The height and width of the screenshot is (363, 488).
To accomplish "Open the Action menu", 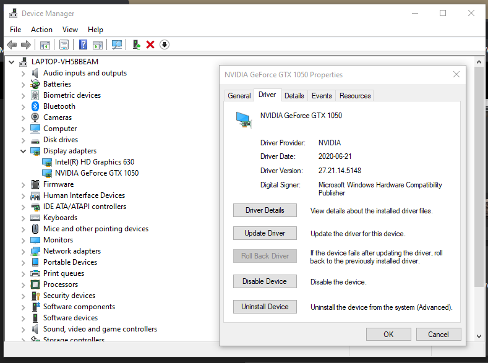I will pyautogui.click(x=41, y=30).
